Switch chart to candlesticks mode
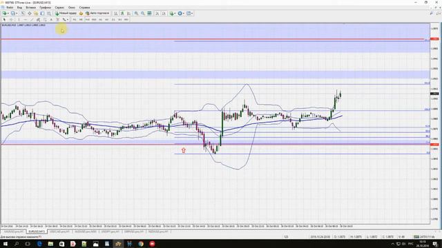Image resolution: width=442 pixels, height=248 pixels. coord(122,13)
